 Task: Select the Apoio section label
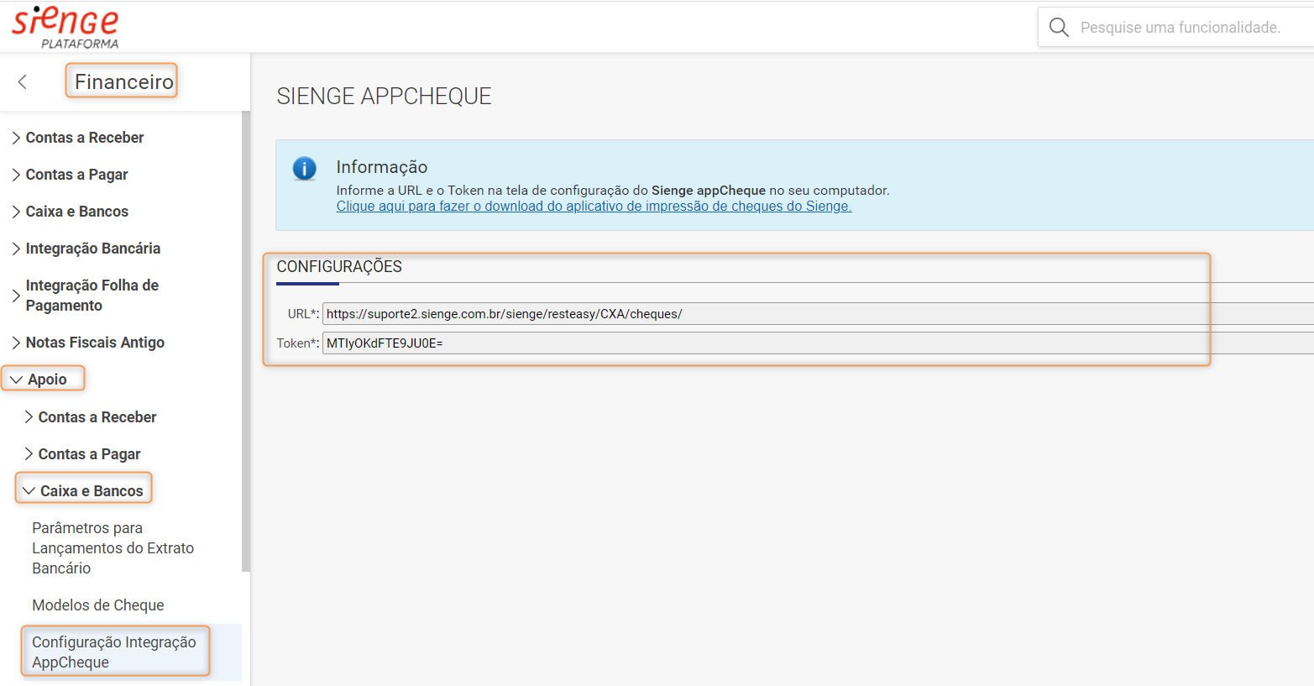pyautogui.click(x=47, y=380)
